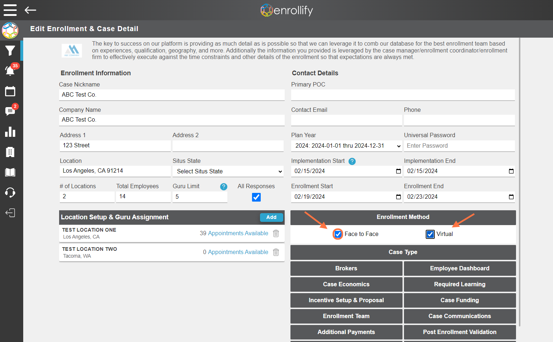Open the Enrollment Team section
The image size is (553, 342).
pos(346,316)
